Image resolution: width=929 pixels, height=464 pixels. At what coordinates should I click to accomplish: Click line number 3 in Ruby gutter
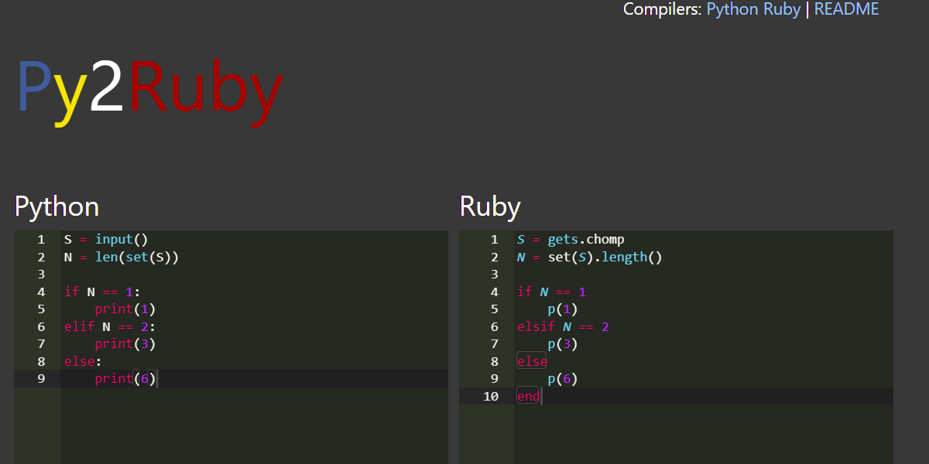[x=495, y=275]
